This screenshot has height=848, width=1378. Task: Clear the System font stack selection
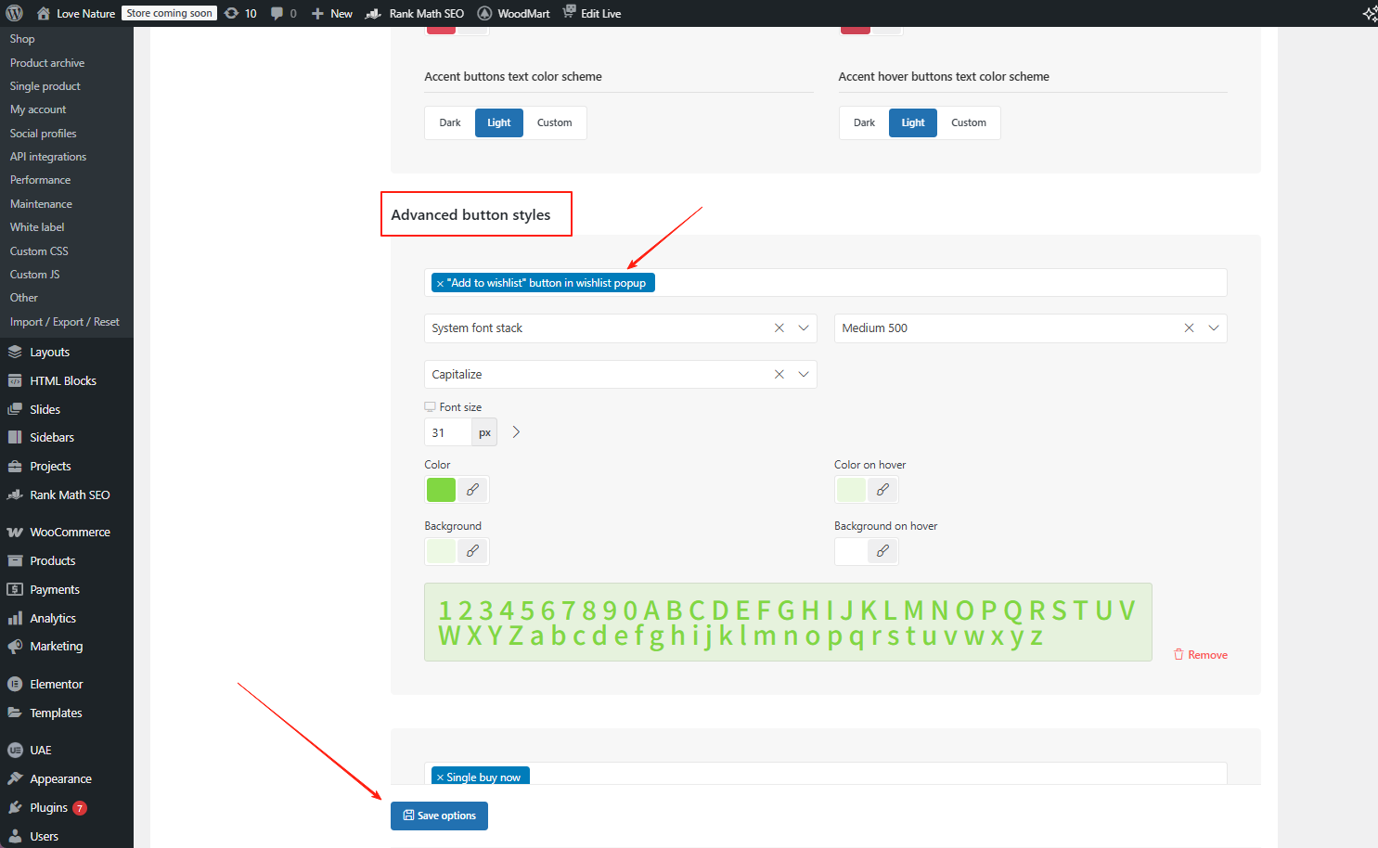pyautogui.click(x=779, y=328)
